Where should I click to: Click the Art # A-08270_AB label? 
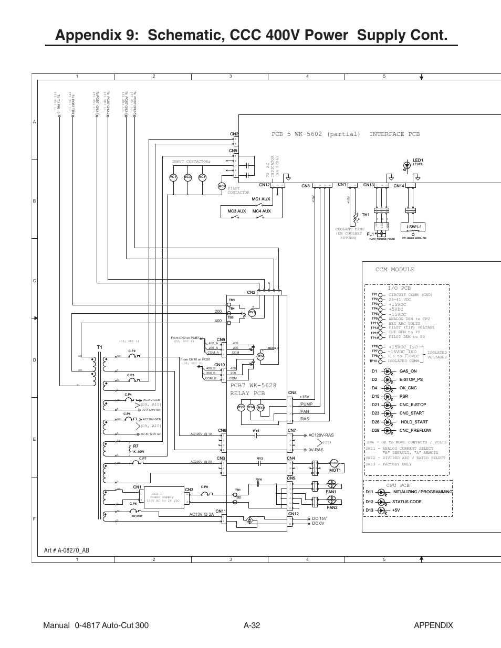67,550
